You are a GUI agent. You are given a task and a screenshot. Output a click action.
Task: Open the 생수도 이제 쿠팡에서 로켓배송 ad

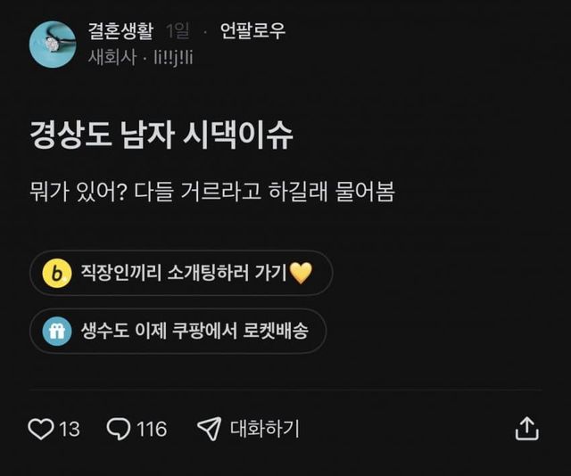[x=178, y=331]
